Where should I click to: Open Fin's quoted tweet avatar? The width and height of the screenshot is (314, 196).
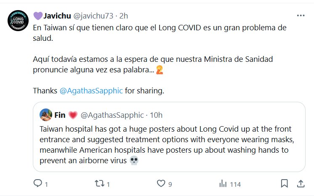pos(45,114)
